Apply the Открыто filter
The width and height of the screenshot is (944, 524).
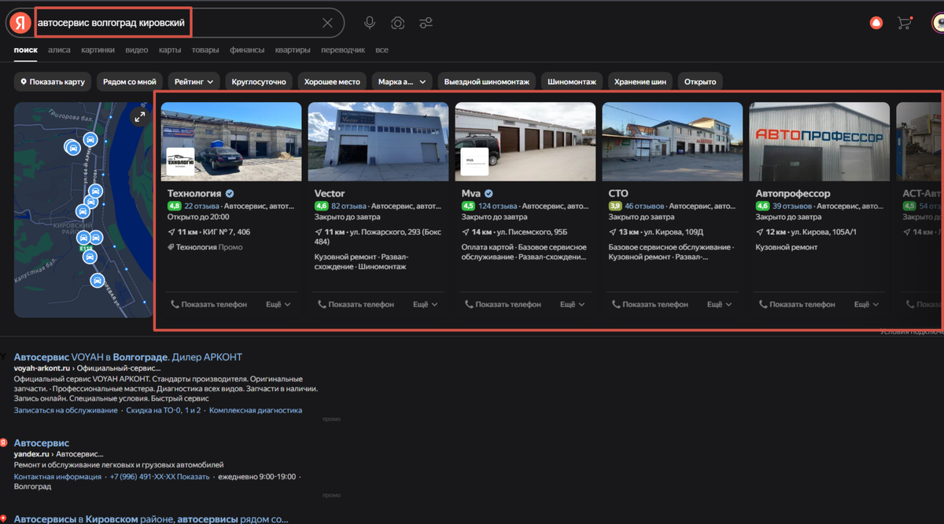coord(700,82)
